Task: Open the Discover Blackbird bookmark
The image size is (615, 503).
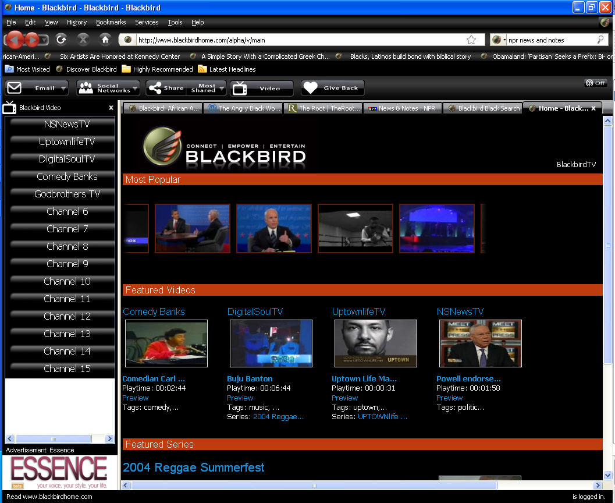Action: 86,69
